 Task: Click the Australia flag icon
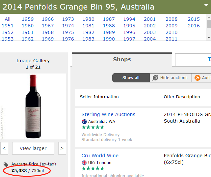click(84, 122)
